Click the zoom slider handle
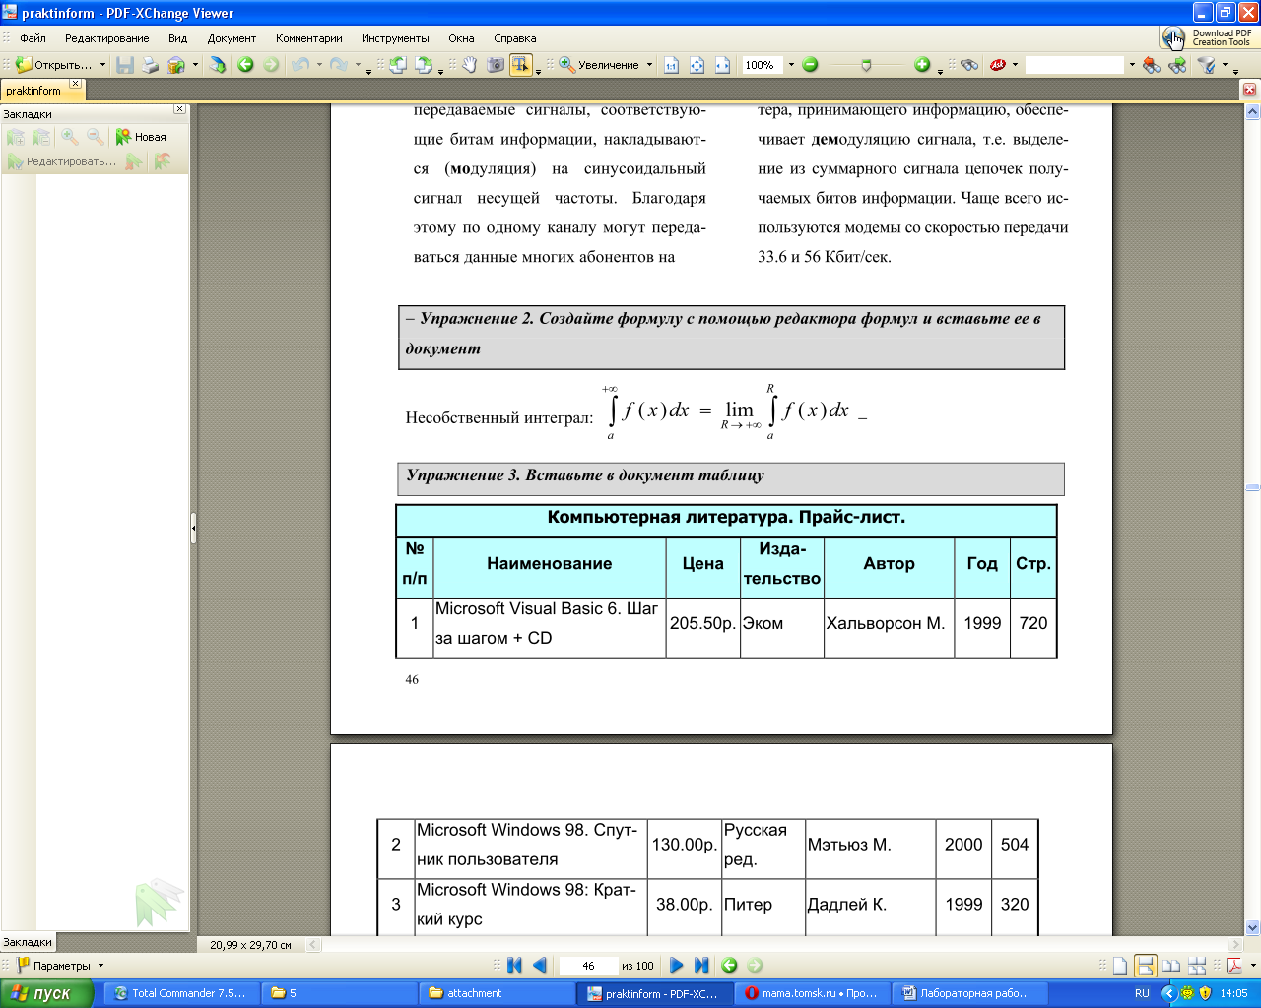Viewport: 1261px width, 1008px height. [x=866, y=65]
